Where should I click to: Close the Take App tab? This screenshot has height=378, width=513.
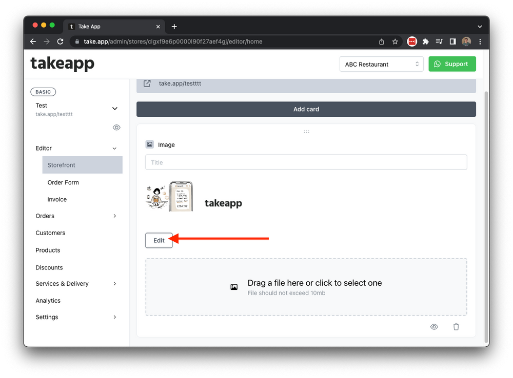click(158, 27)
